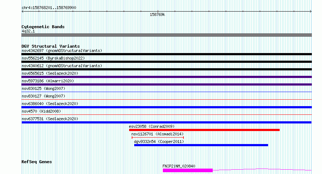Select the RefSeq Genes track title

click(37, 162)
